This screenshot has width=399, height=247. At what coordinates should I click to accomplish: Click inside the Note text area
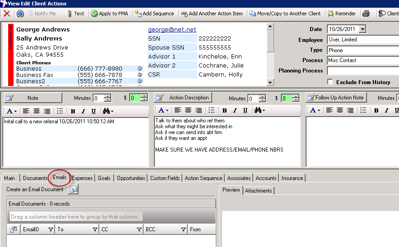[x=75, y=142]
